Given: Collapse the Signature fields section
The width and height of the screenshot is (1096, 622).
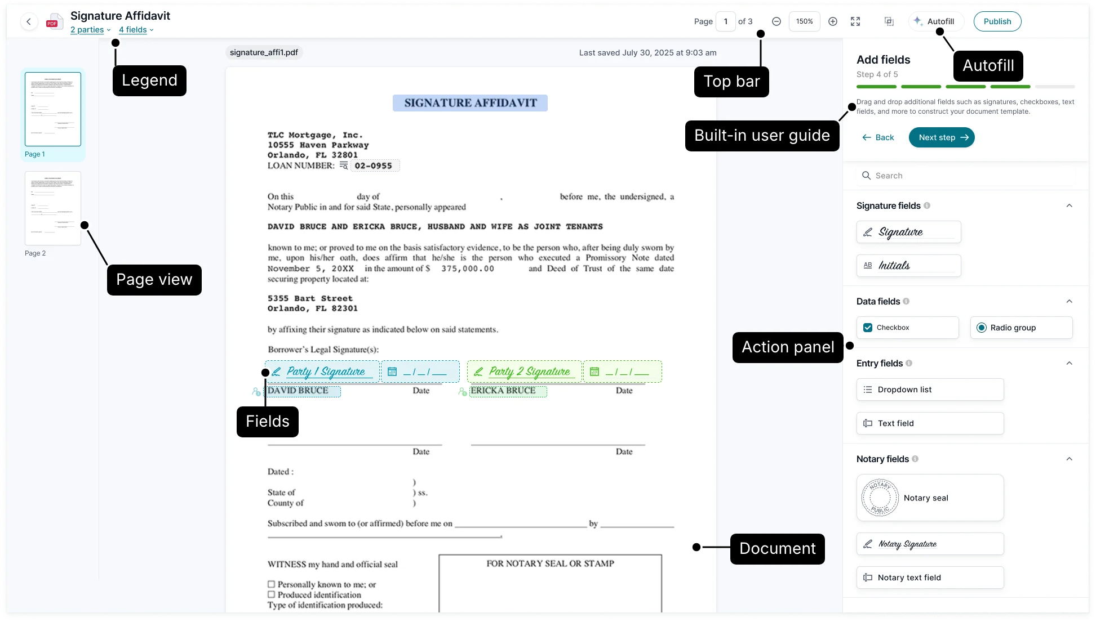Looking at the screenshot, I should [1070, 205].
